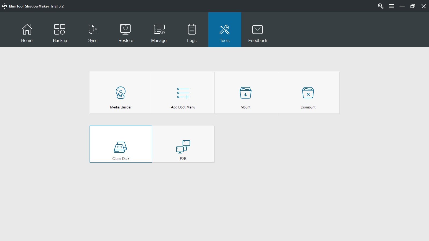Close the ShadowMaker window

[x=424, y=6]
